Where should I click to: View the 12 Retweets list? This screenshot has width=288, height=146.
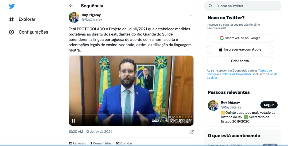click(77, 143)
